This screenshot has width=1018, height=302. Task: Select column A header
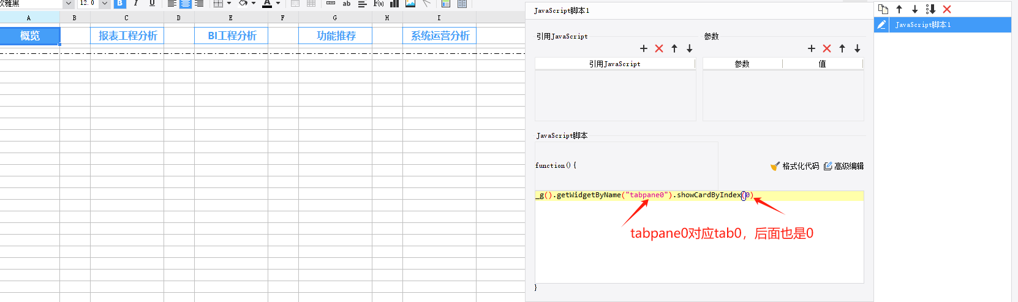[x=29, y=18]
